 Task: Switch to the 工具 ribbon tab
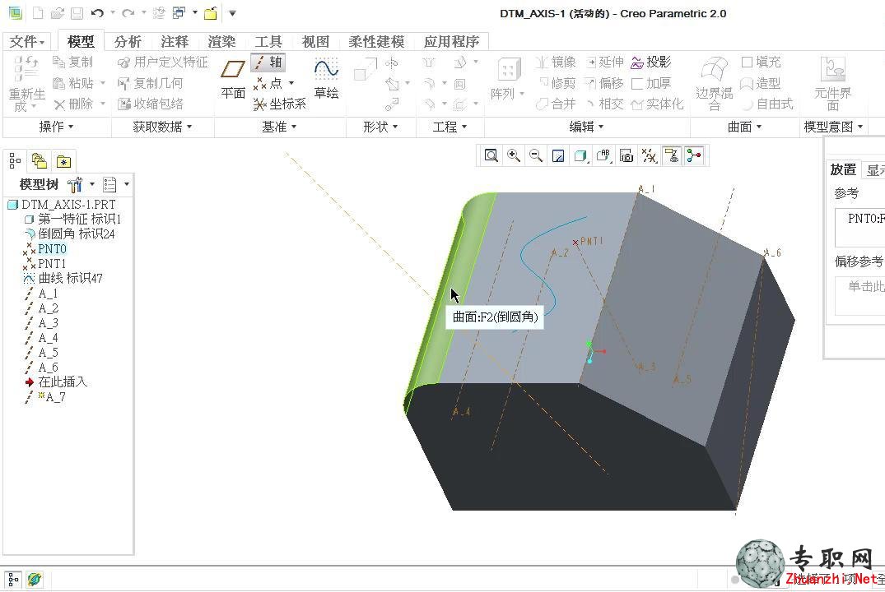268,41
